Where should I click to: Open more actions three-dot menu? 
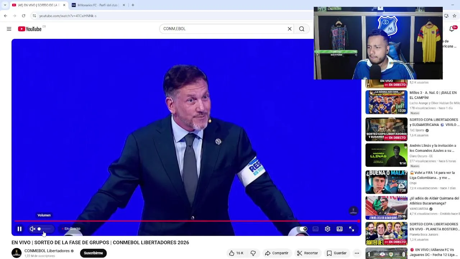click(357, 253)
